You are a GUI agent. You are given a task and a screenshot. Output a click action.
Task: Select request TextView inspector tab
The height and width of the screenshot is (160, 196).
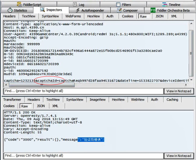pos(29,16)
